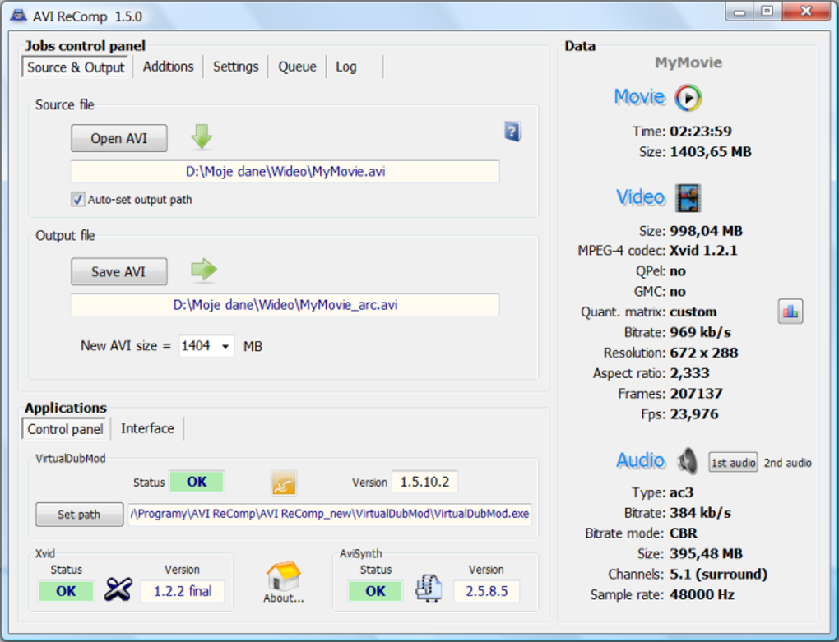The width and height of the screenshot is (839, 642).
Task: Switch to the Interface tab
Action: (147, 429)
